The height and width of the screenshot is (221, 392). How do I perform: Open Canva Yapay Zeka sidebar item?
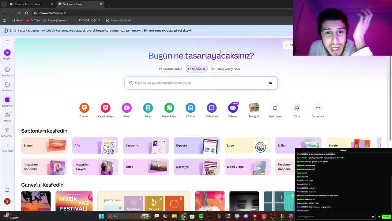coord(7,132)
